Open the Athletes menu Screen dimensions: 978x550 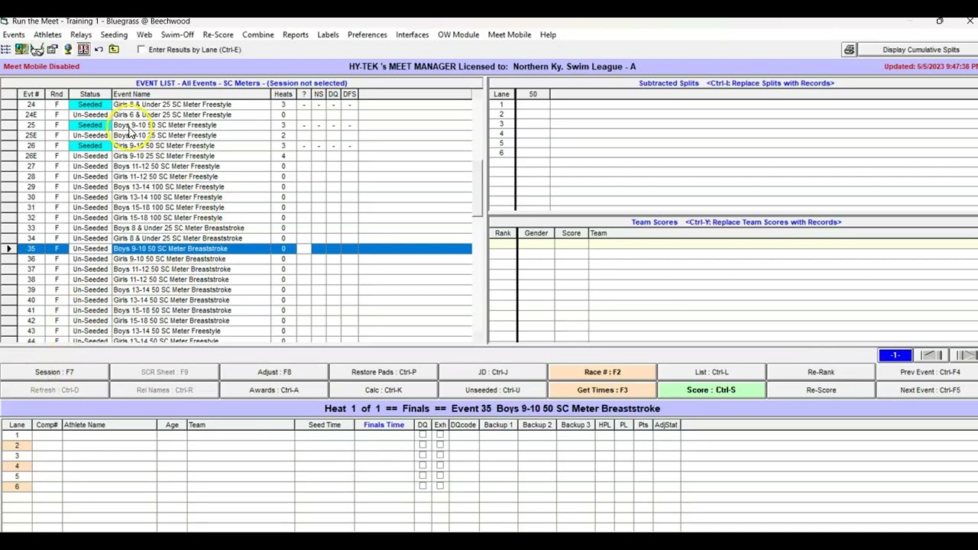47,34
